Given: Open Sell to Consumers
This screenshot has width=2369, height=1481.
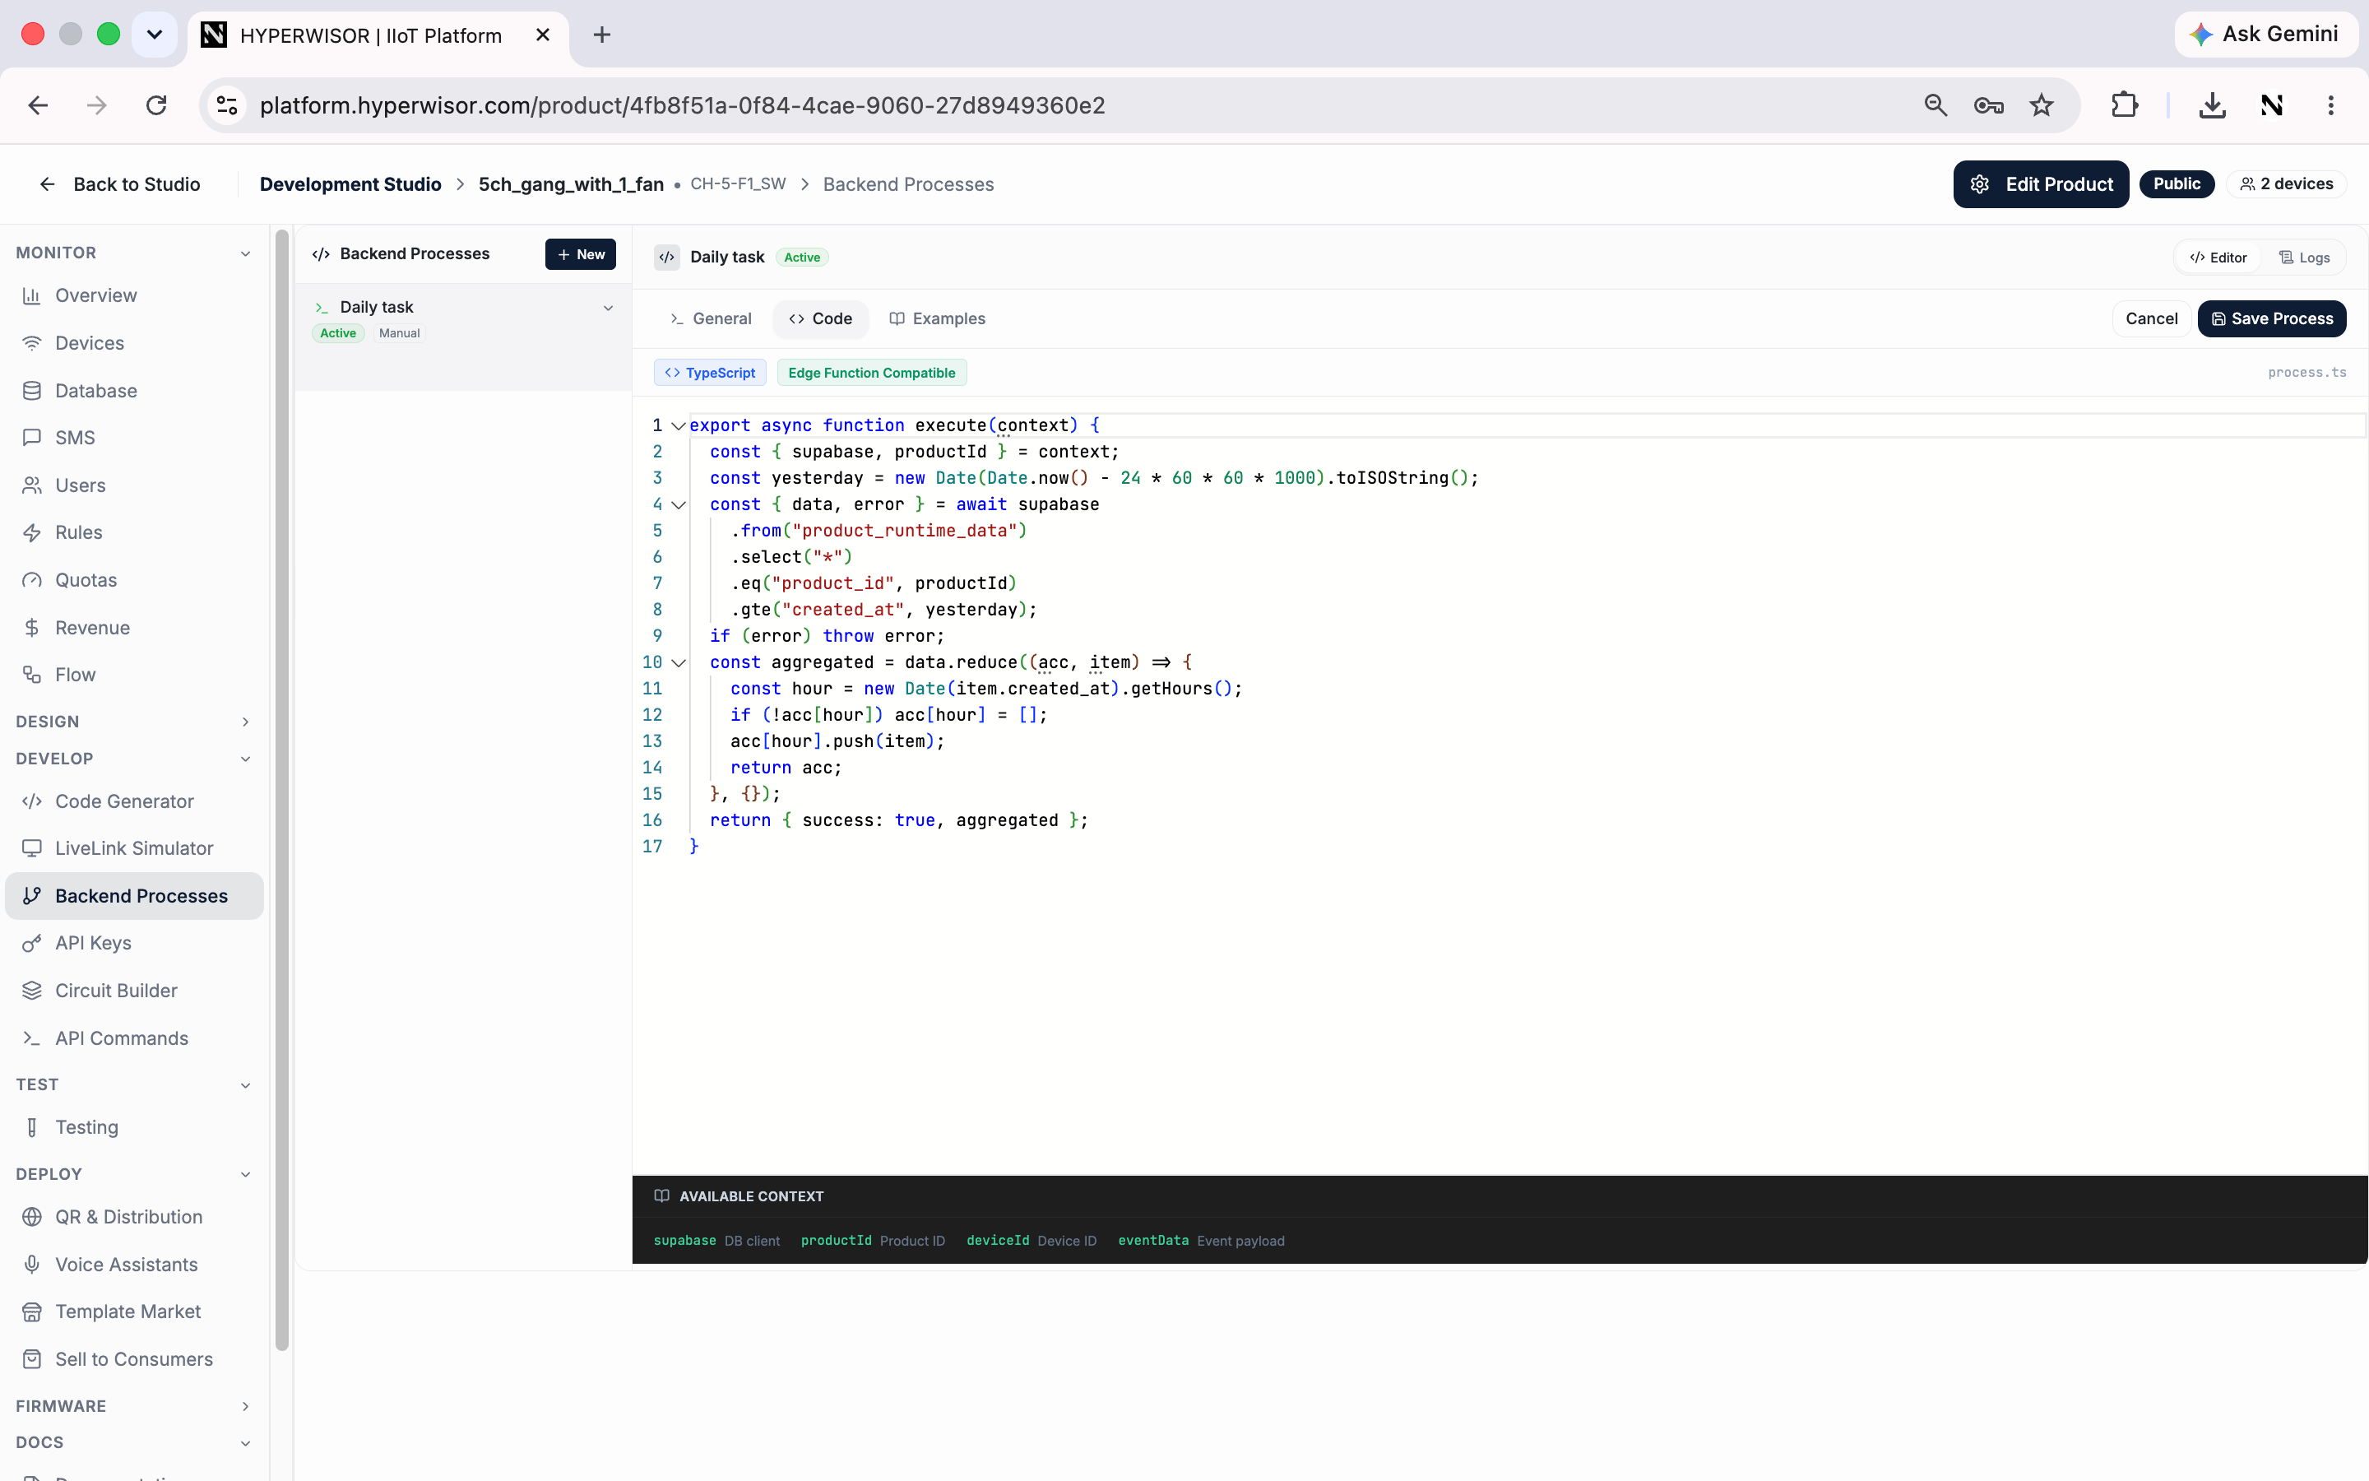Looking at the screenshot, I should pyautogui.click(x=134, y=1358).
